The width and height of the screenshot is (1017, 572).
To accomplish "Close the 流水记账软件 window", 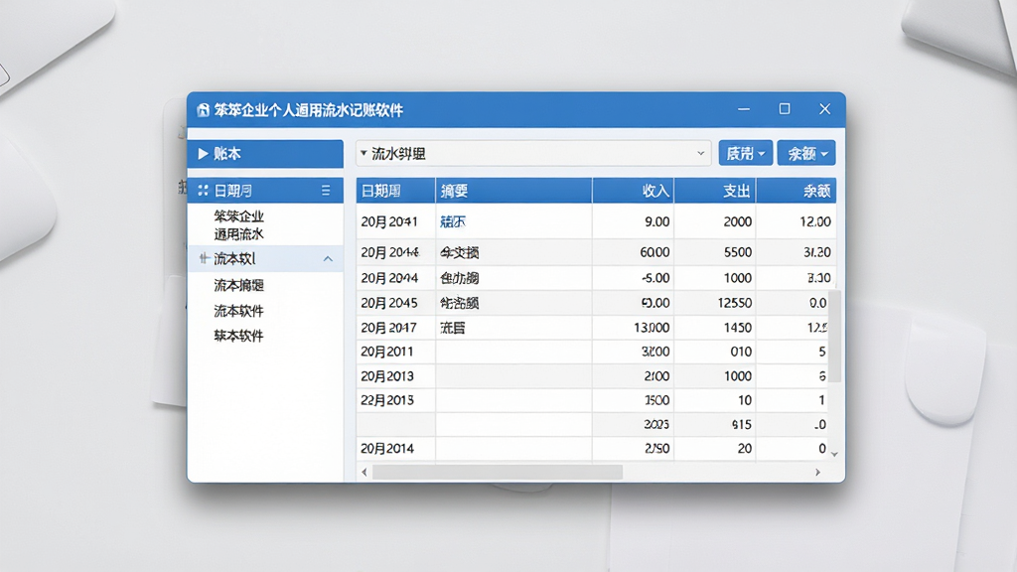I will tap(824, 109).
